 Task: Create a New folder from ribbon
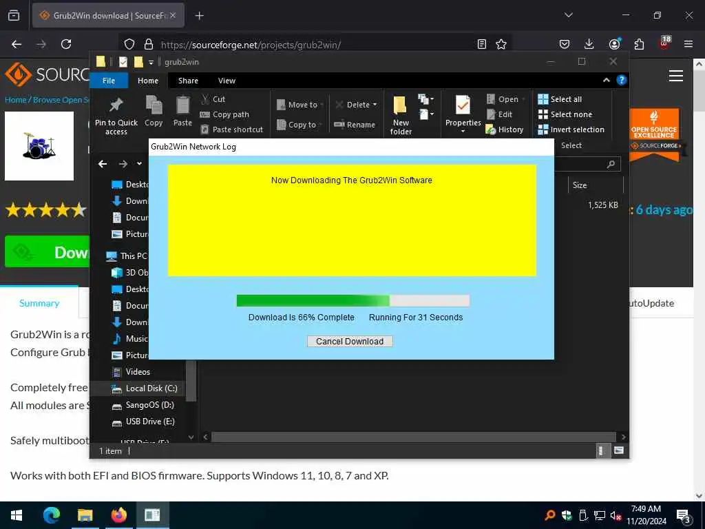[x=401, y=115]
